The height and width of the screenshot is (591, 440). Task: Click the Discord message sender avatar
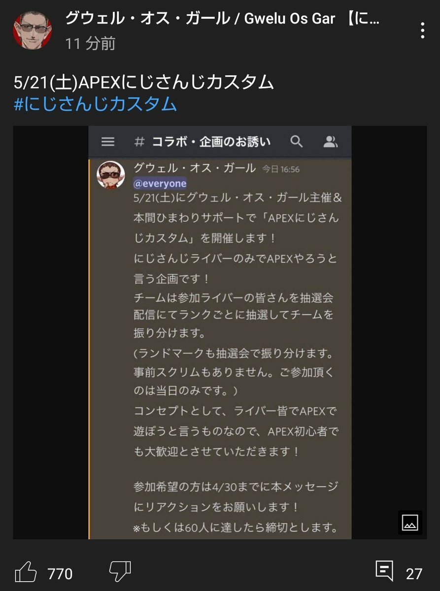click(111, 174)
